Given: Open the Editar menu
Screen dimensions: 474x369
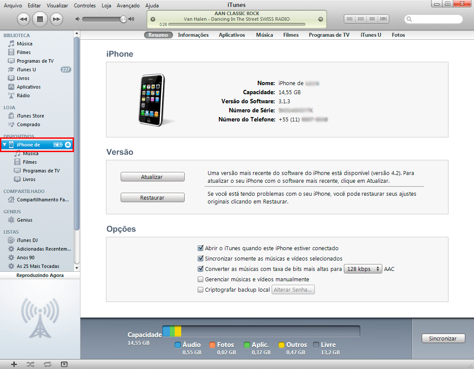Looking at the screenshot, I should tap(34, 6).
